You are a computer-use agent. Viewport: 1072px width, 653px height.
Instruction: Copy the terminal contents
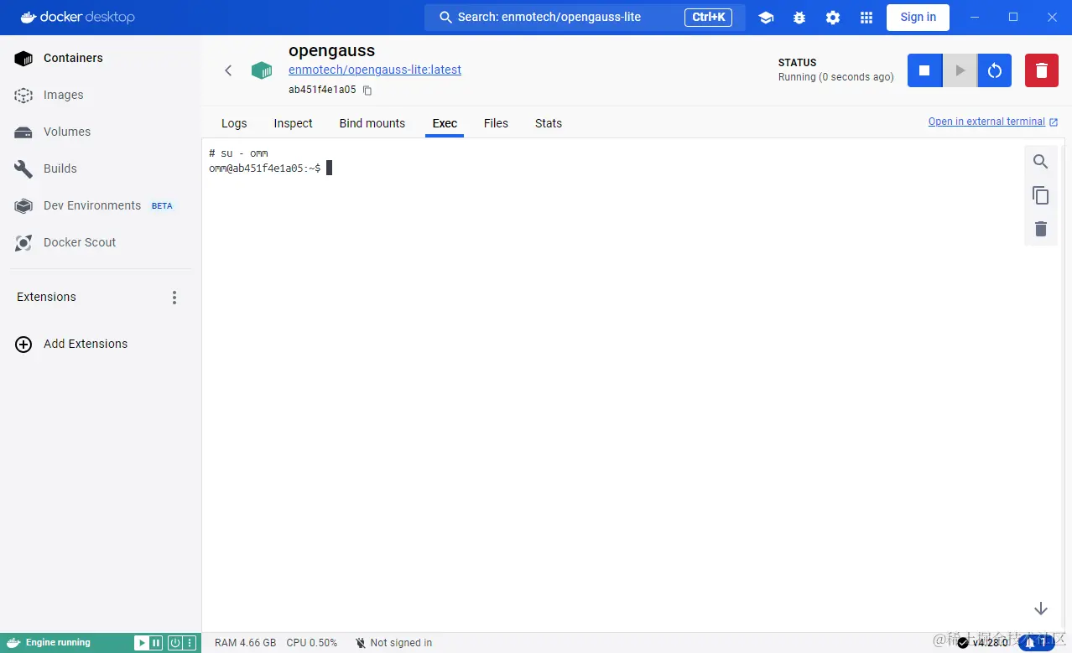pos(1040,195)
